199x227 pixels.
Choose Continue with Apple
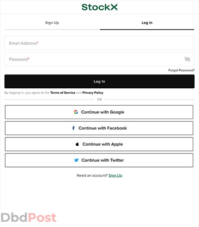pyautogui.click(x=99, y=144)
